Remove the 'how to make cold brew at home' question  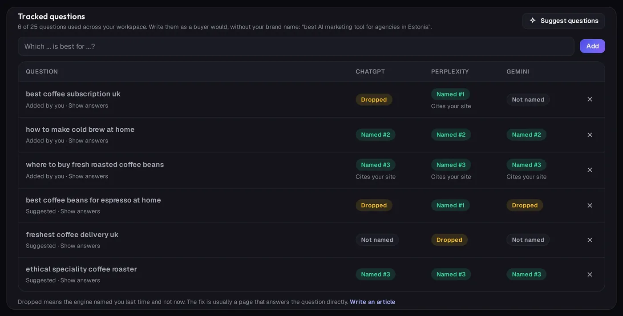(x=590, y=134)
